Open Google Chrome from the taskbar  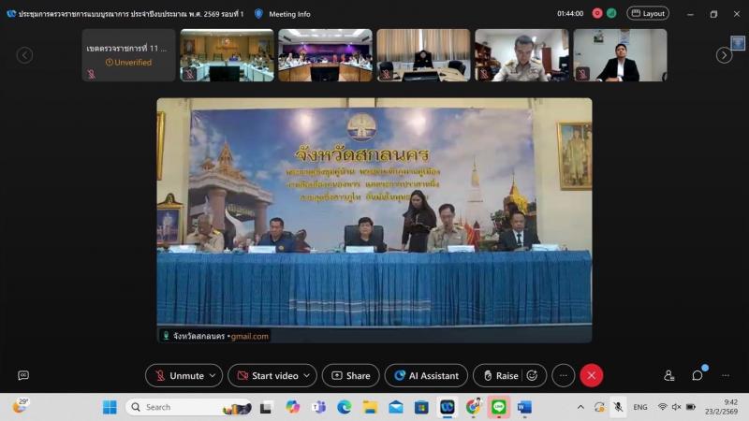(x=473, y=407)
